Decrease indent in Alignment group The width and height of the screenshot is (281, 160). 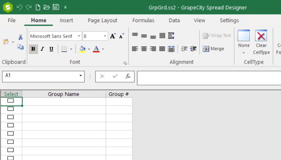[x=184, y=49]
